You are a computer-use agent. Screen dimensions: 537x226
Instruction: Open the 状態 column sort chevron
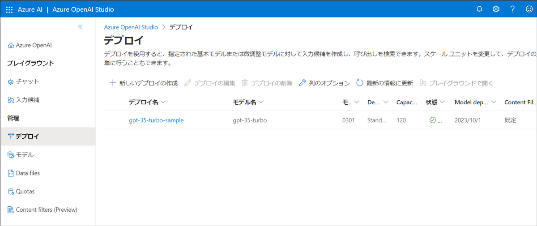point(442,102)
